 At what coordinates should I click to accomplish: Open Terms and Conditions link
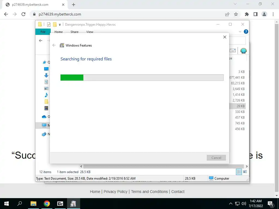click(149, 192)
